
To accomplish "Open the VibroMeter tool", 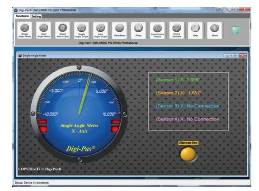I will click(119, 30).
